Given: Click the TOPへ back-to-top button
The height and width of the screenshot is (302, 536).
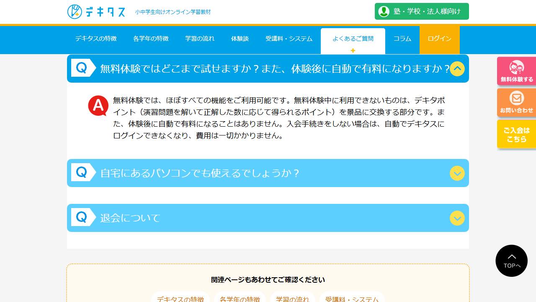Looking at the screenshot, I should point(512,261).
